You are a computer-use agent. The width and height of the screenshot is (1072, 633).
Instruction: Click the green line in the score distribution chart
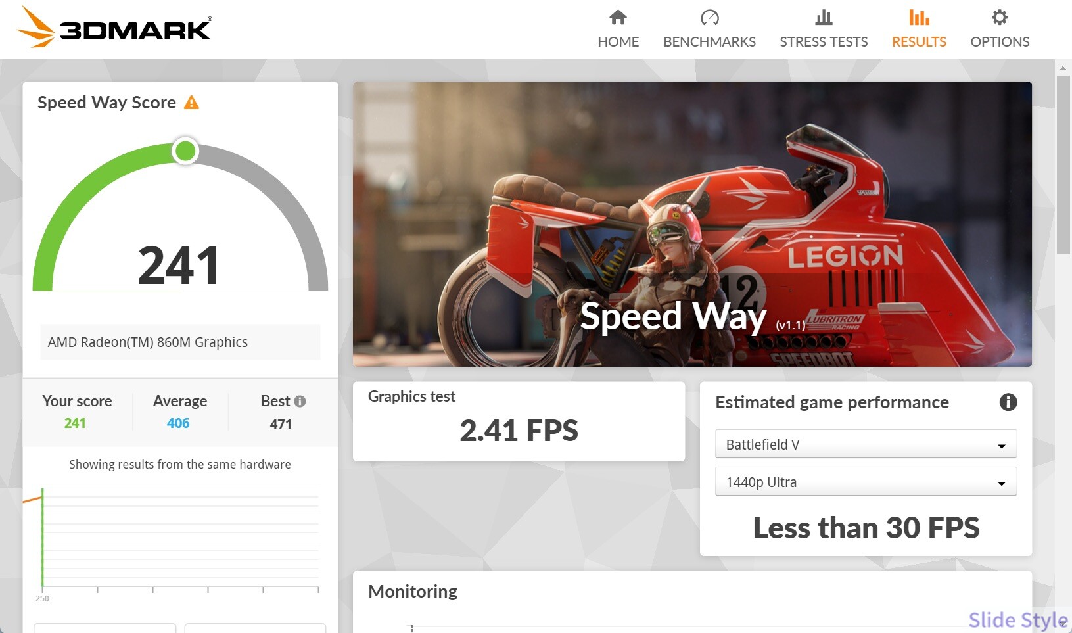[x=42, y=537]
